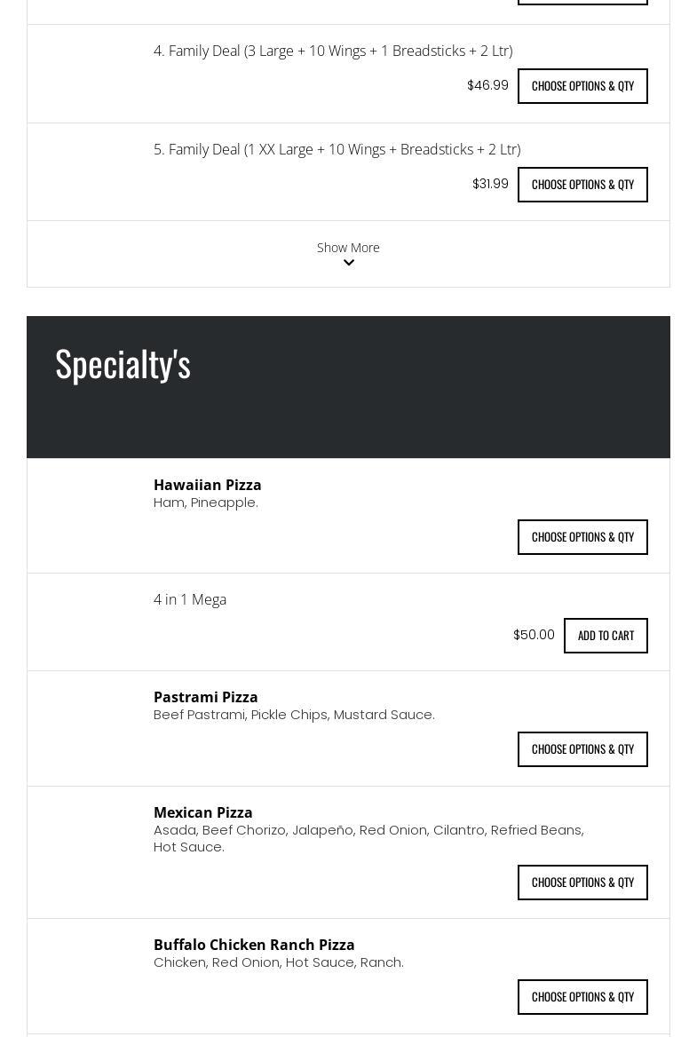The image size is (697, 1037).
Task: Choose options for Buffalo Chicken Ranch Pizza
Action: point(582,997)
